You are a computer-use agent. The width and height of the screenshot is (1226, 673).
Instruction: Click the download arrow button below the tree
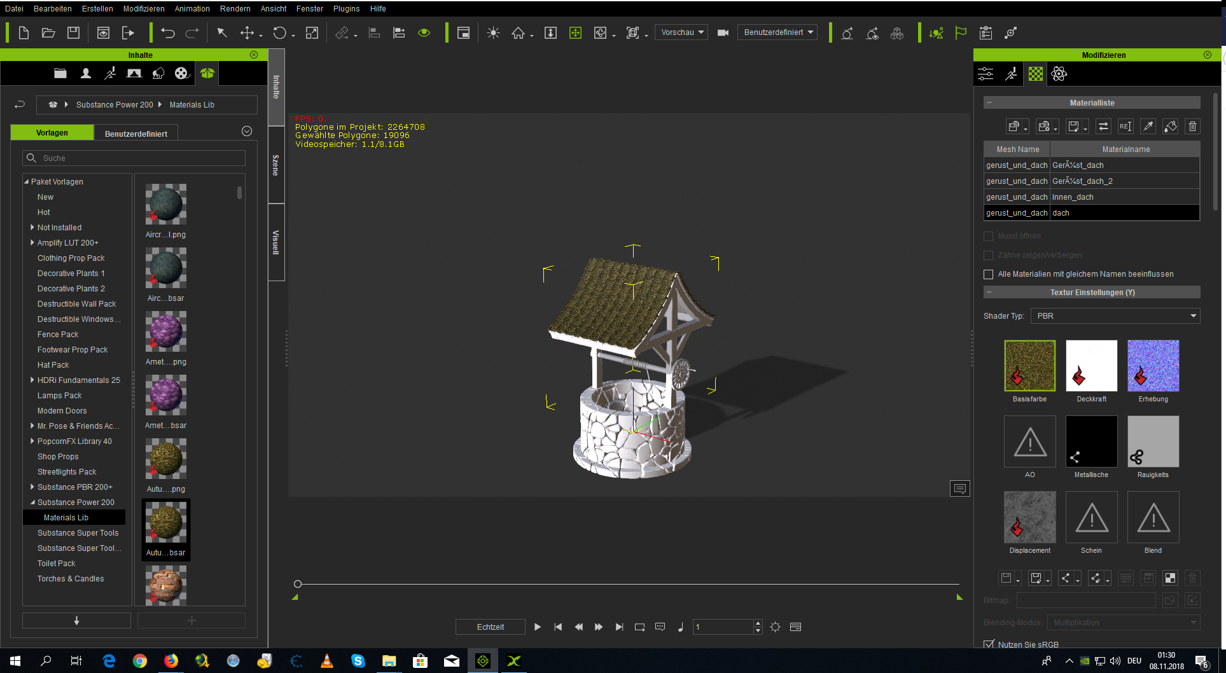pyautogui.click(x=76, y=620)
